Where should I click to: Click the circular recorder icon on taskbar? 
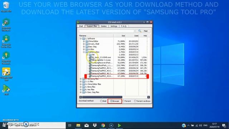click(111, 125)
